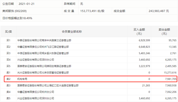Select the 卖1 row label

[8, 72]
